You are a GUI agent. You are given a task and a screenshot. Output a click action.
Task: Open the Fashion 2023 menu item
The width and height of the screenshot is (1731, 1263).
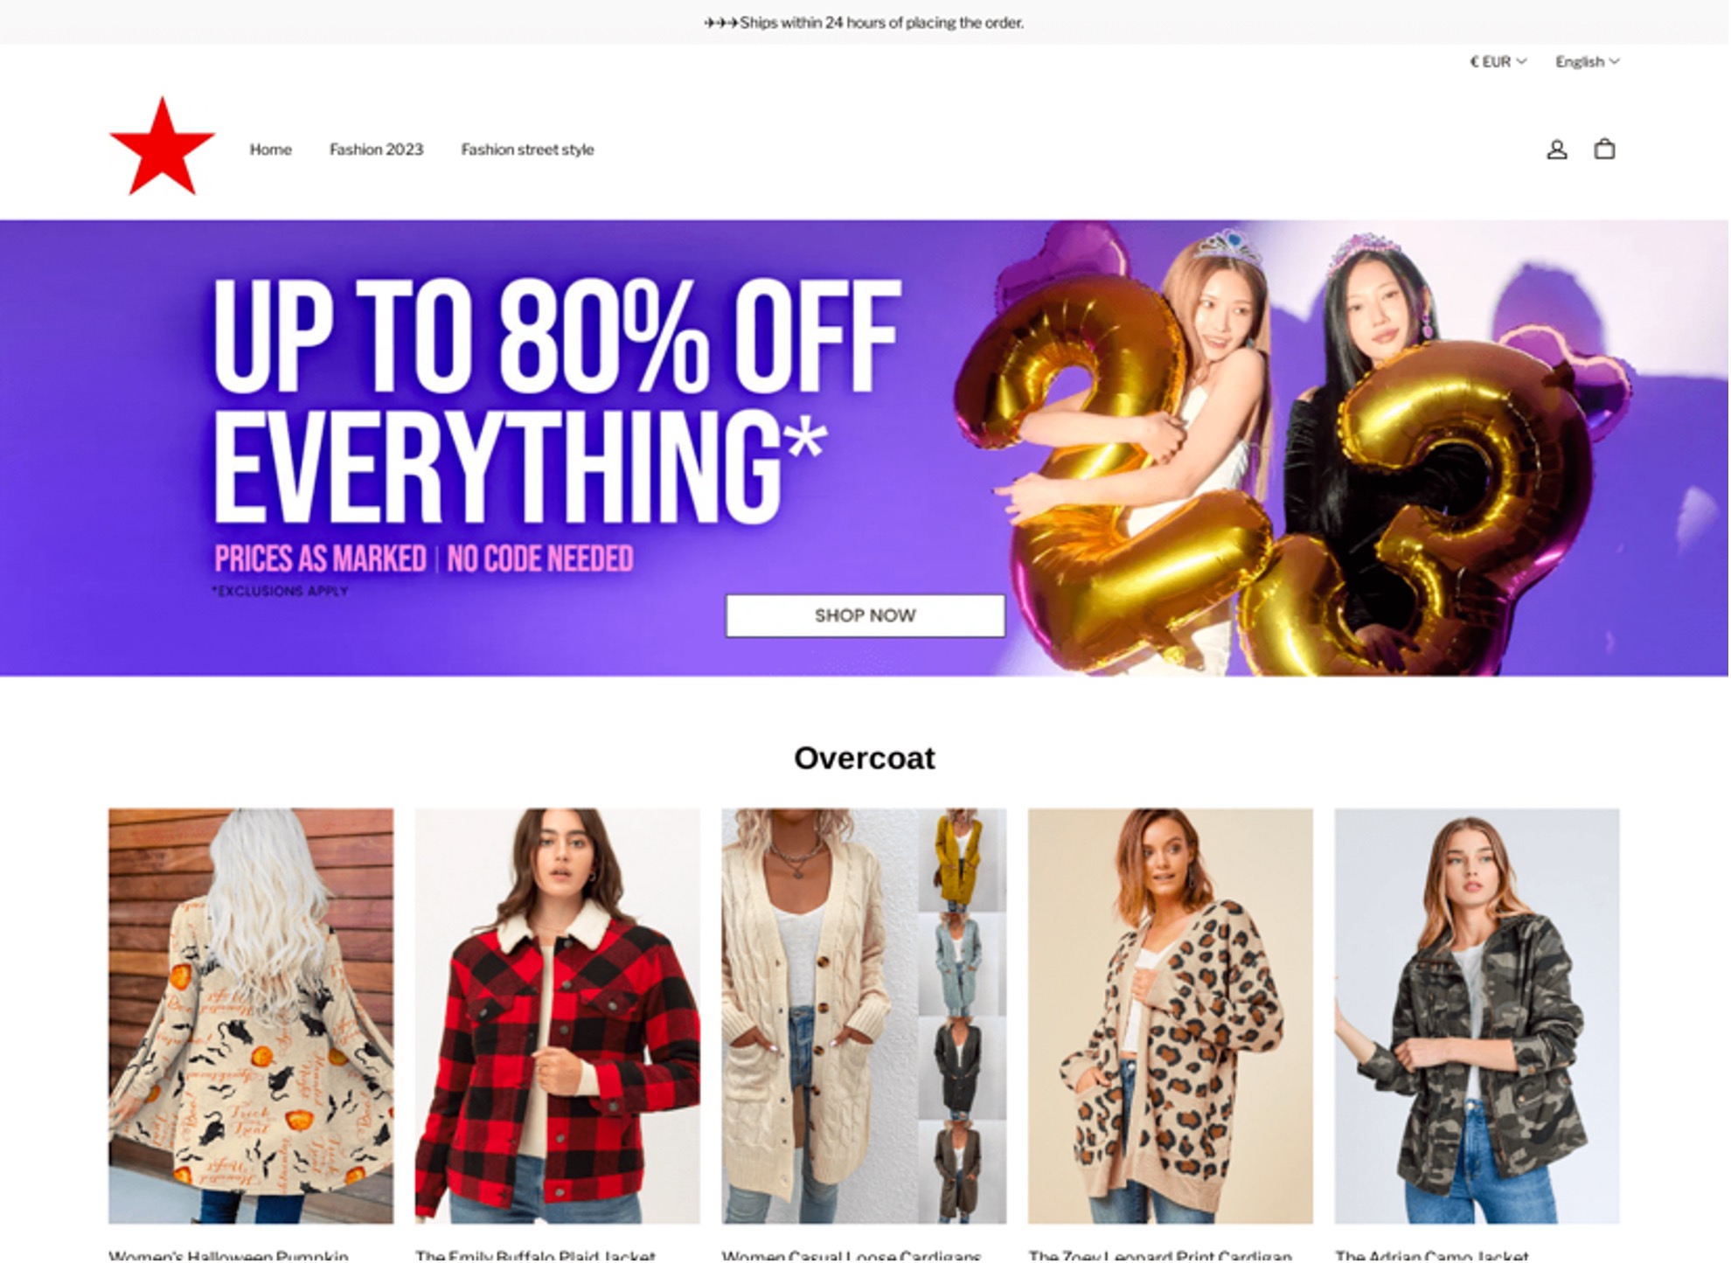tap(377, 149)
